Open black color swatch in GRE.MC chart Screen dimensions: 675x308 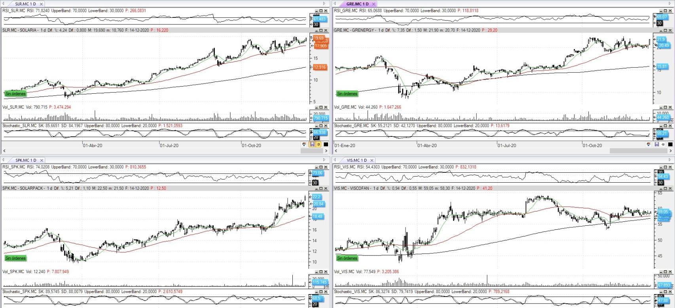tap(670, 145)
